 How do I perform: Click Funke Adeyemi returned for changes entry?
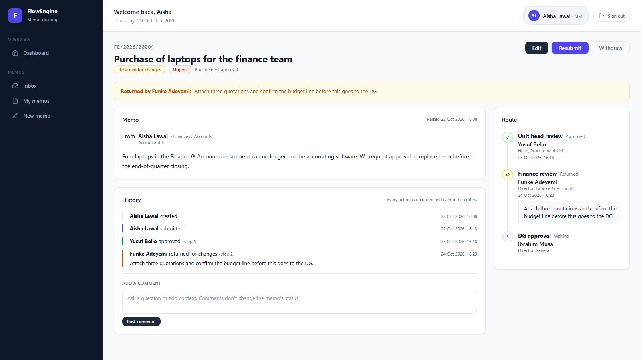point(300,258)
